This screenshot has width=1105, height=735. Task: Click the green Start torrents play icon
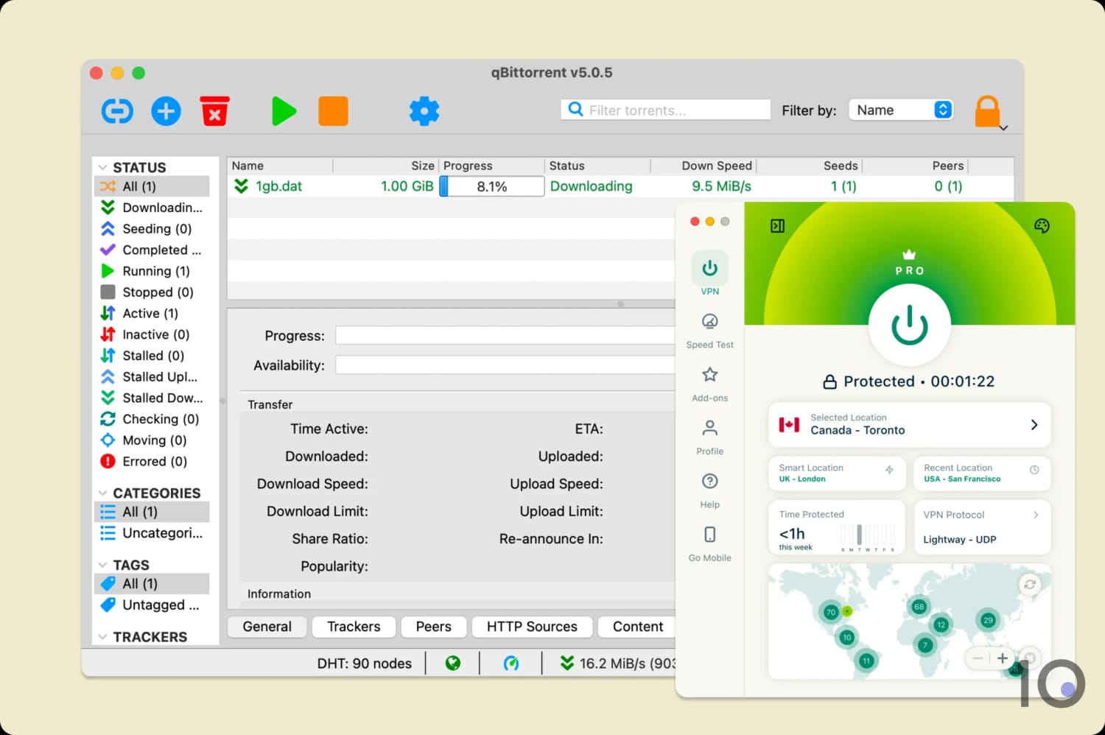point(284,111)
